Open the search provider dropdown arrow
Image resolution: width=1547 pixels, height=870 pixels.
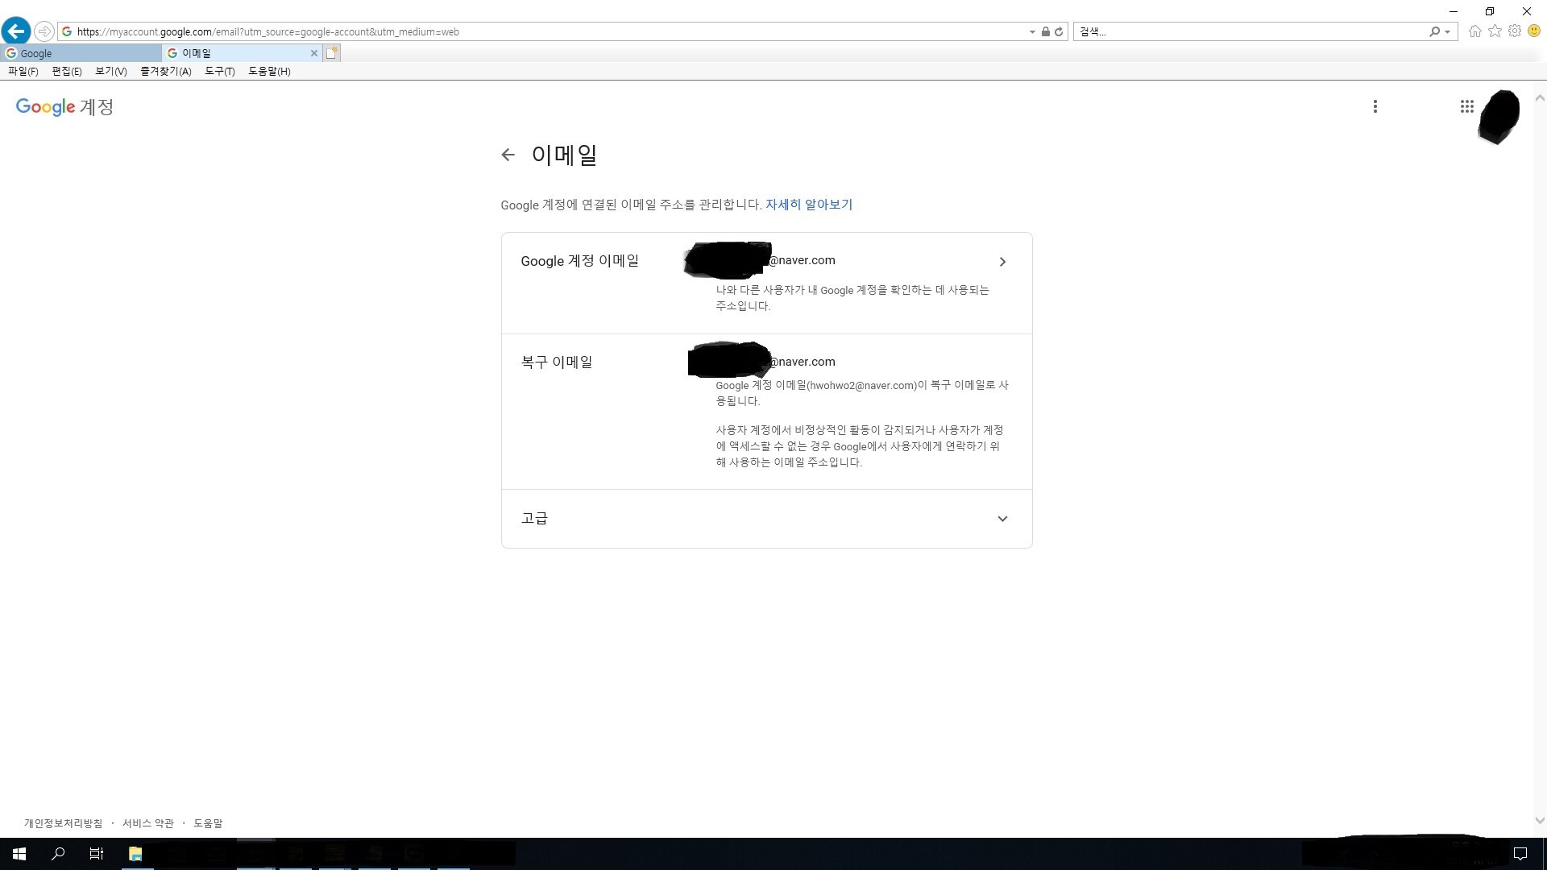click(x=1448, y=32)
